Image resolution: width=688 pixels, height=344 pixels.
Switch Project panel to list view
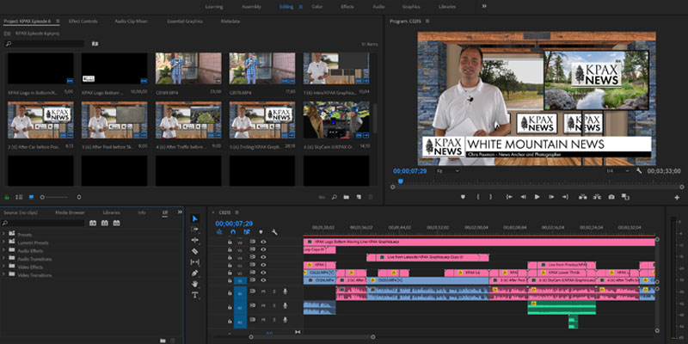tap(19, 198)
